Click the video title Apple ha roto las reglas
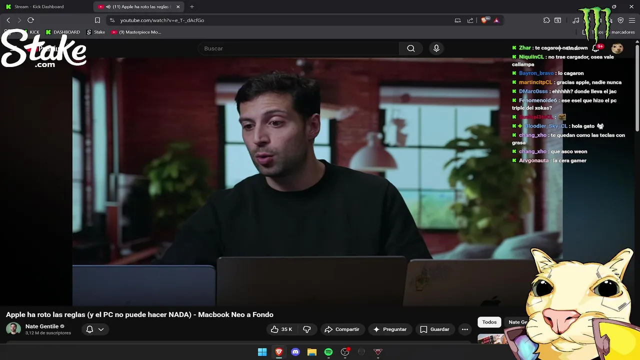640x360 pixels. point(139,314)
